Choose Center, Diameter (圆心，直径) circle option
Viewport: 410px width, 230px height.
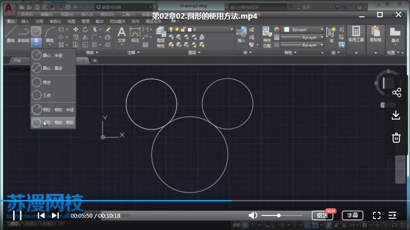(x=53, y=68)
